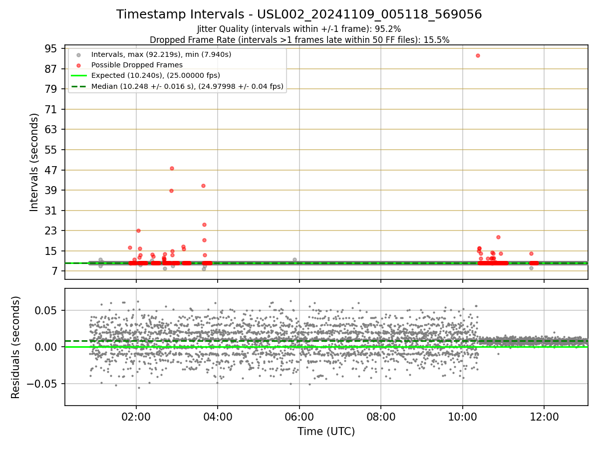The height and width of the screenshot is (449, 599).
Task: Click the y-axis tick label 63
Action: 50,129
